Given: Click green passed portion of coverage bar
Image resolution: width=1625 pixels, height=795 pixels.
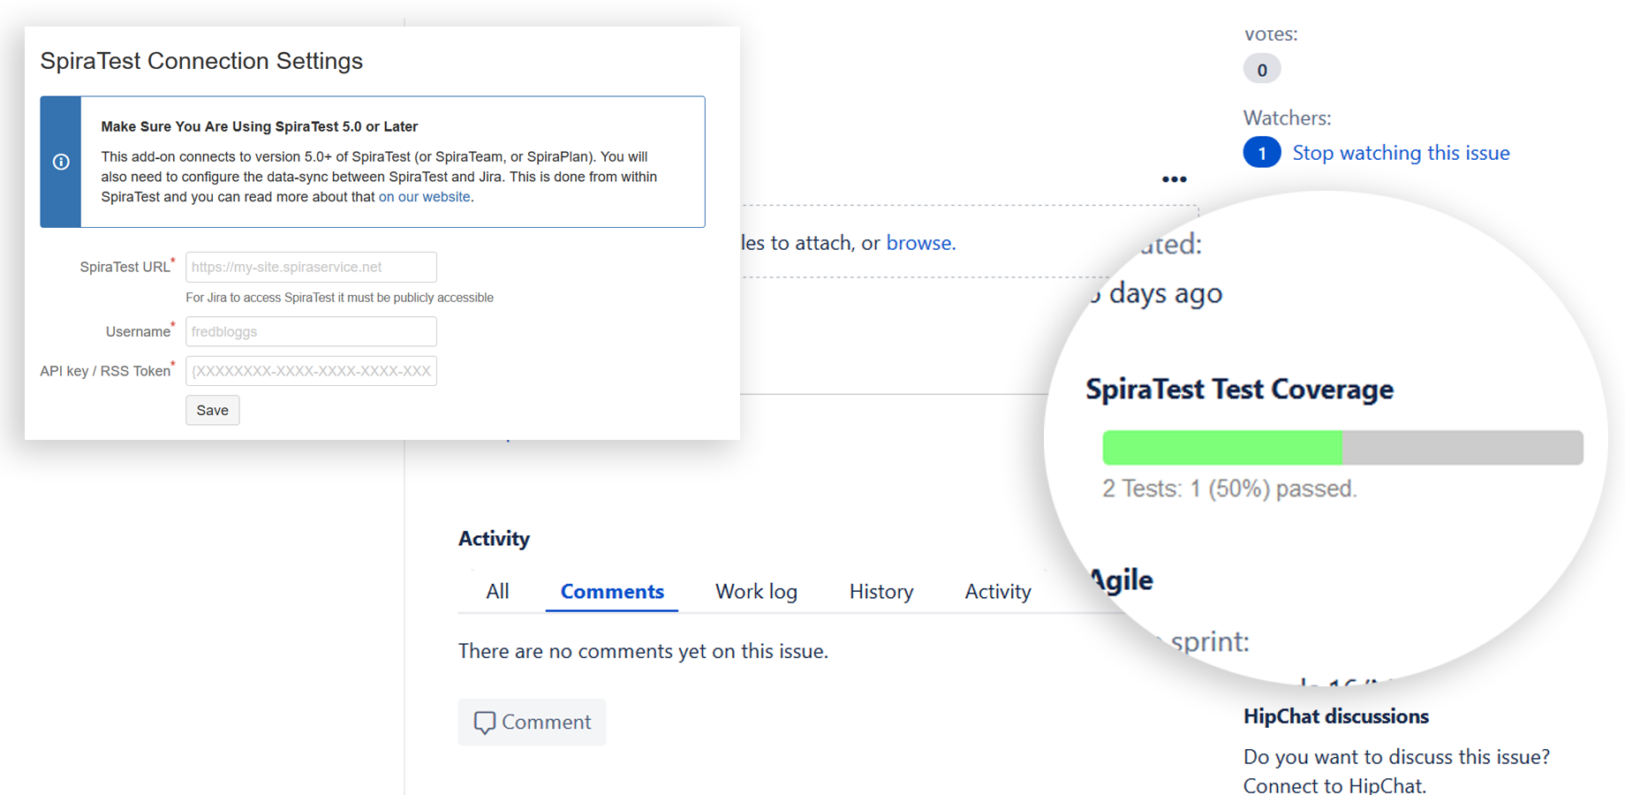Looking at the screenshot, I should pyautogui.click(x=1221, y=448).
